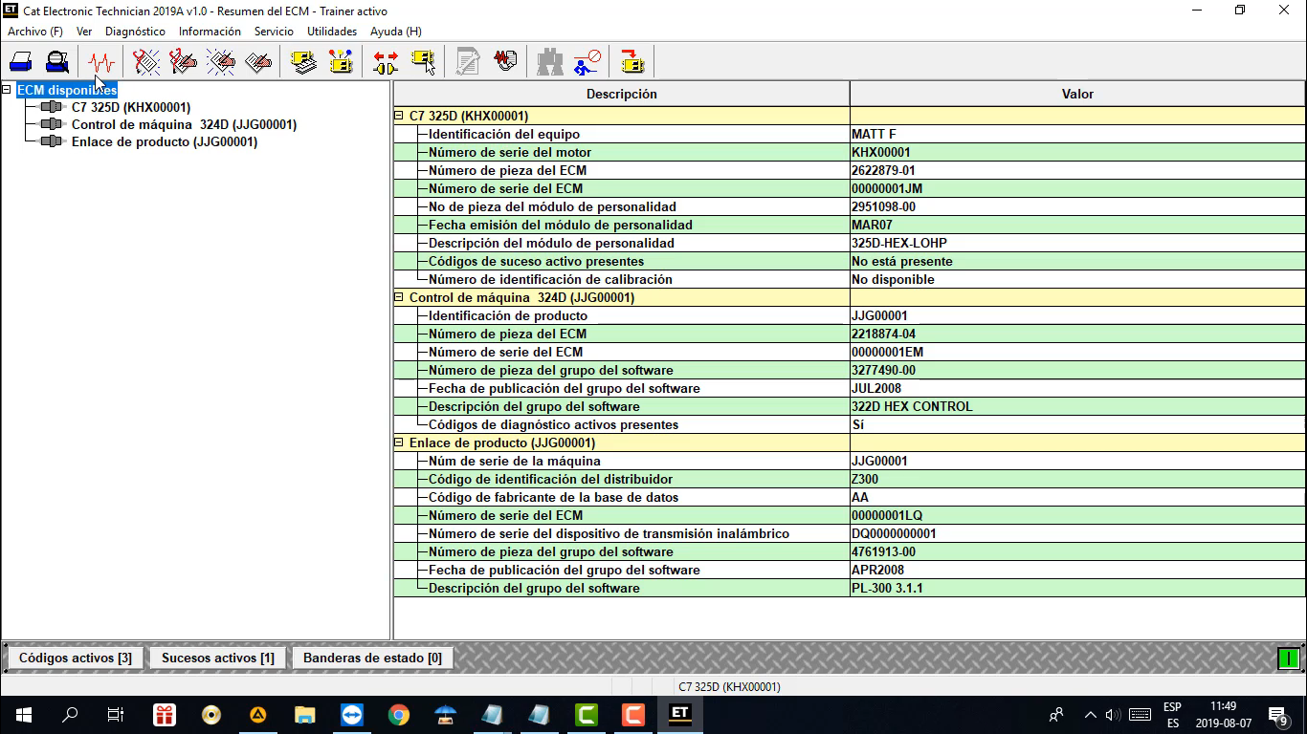This screenshot has width=1307, height=734.
Task: Open the Servicio menu
Action: 274,32
